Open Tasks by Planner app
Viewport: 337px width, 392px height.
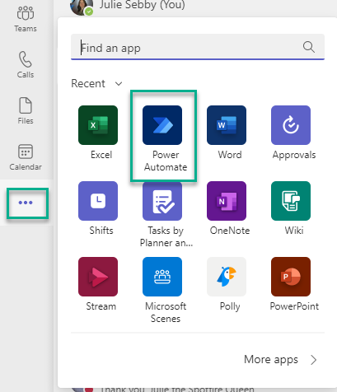(x=162, y=201)
